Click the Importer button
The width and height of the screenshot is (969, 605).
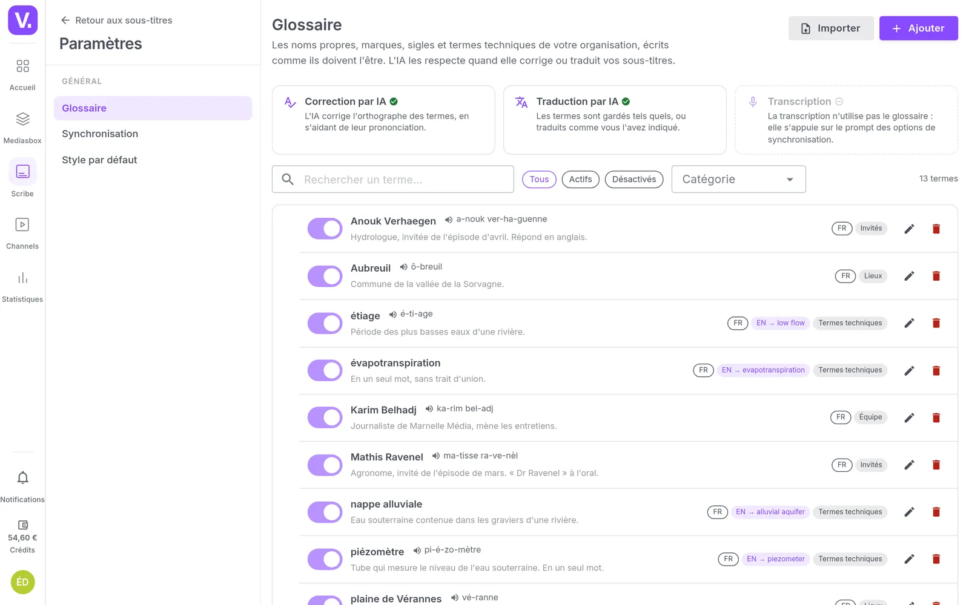coord(831,28)
